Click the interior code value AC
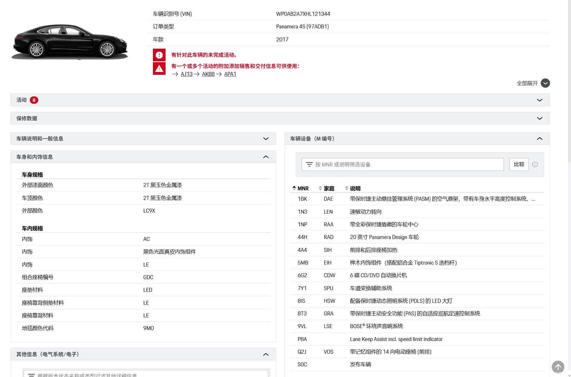This screenshot has width=571, height=377. [146, 239]
